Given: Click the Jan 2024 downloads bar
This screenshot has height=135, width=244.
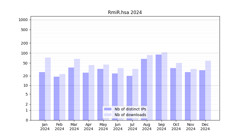Looking at the screenshot, I should 48,89.
